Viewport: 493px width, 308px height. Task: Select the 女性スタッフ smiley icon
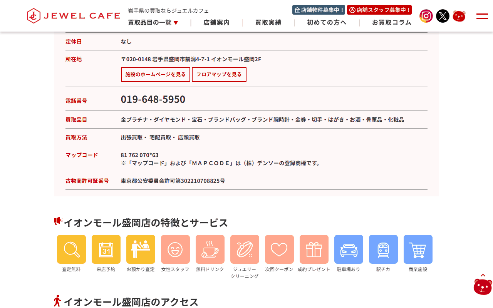coord(175,249)
